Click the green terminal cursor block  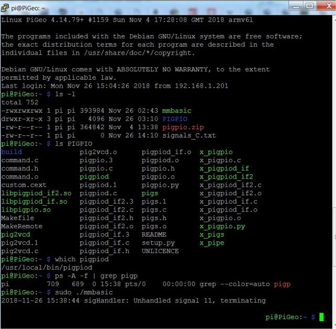(x=321, y=317)
